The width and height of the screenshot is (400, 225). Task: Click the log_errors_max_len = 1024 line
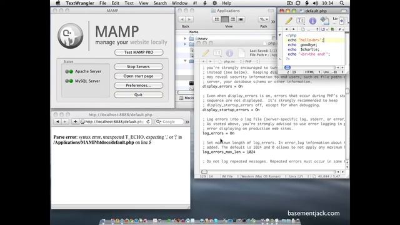[229, 152]
